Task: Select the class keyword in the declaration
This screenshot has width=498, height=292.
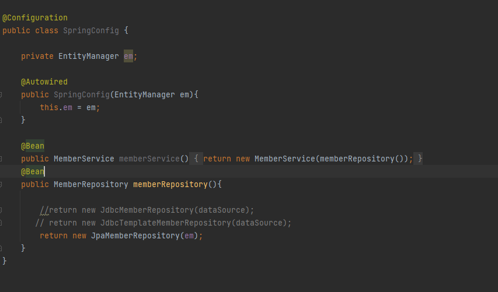Action: pyautogui.click(x=47, y=31)
